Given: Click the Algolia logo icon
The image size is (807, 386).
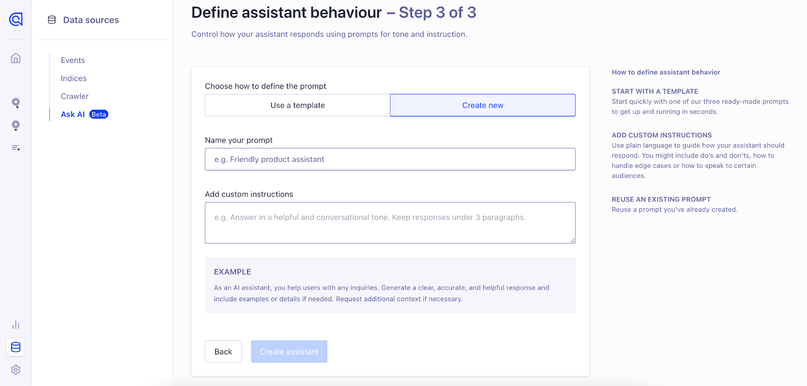Looking at the screenshot, I should [x=16, y=20].
